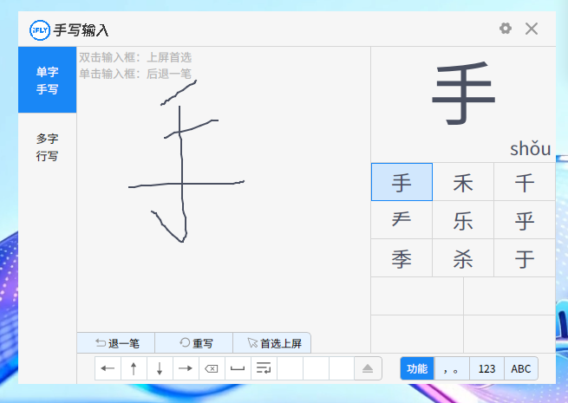Click the left arrow key icon
Image resolution: width=568 pixels, height=403 pixels.
[x=108, y=368]
